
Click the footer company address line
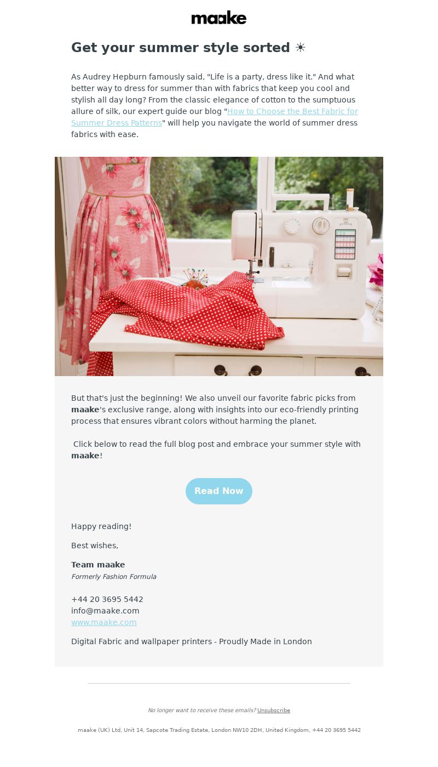[x=219, y=730]
